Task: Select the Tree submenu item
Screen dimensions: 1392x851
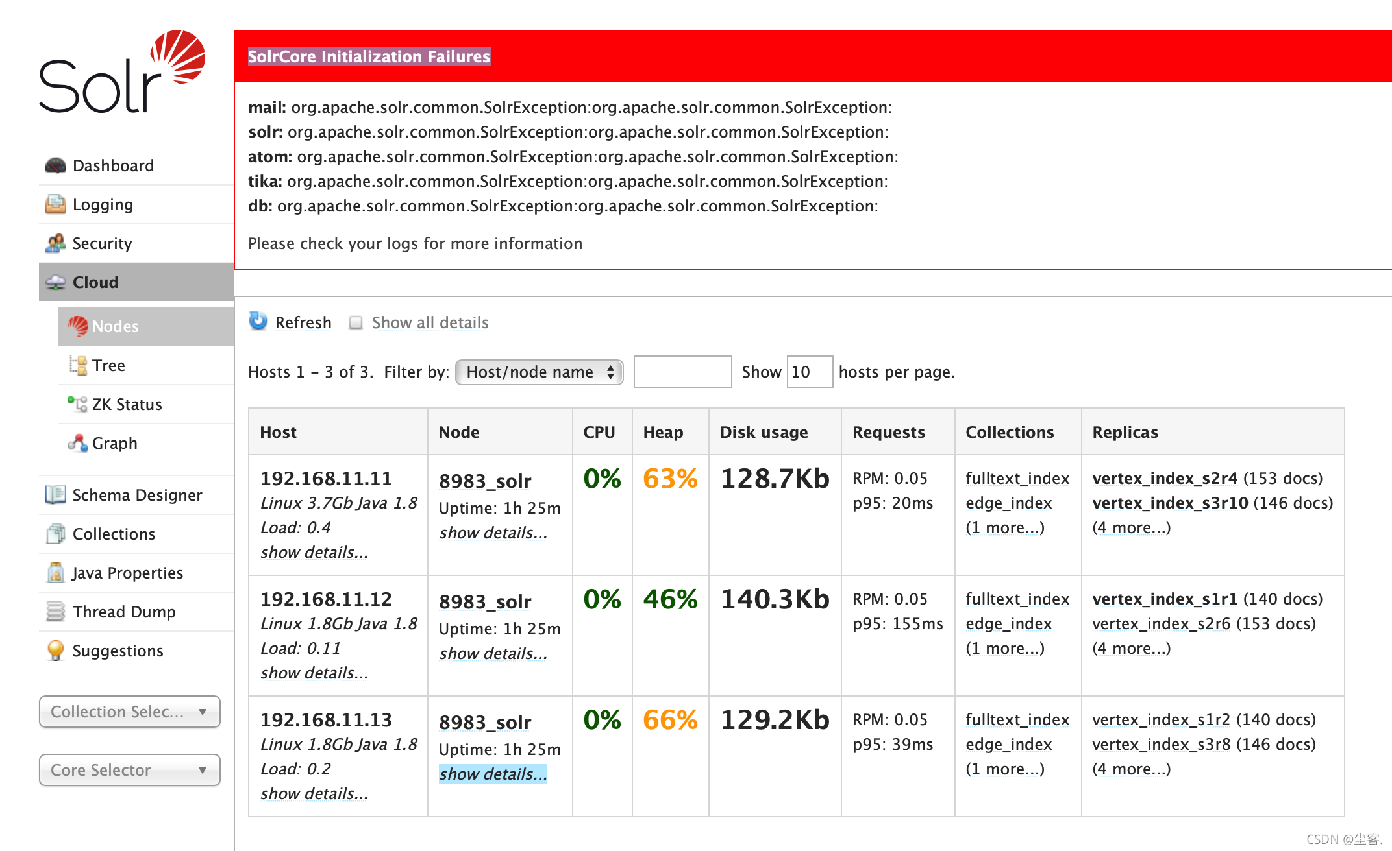Action: (146, 365)
